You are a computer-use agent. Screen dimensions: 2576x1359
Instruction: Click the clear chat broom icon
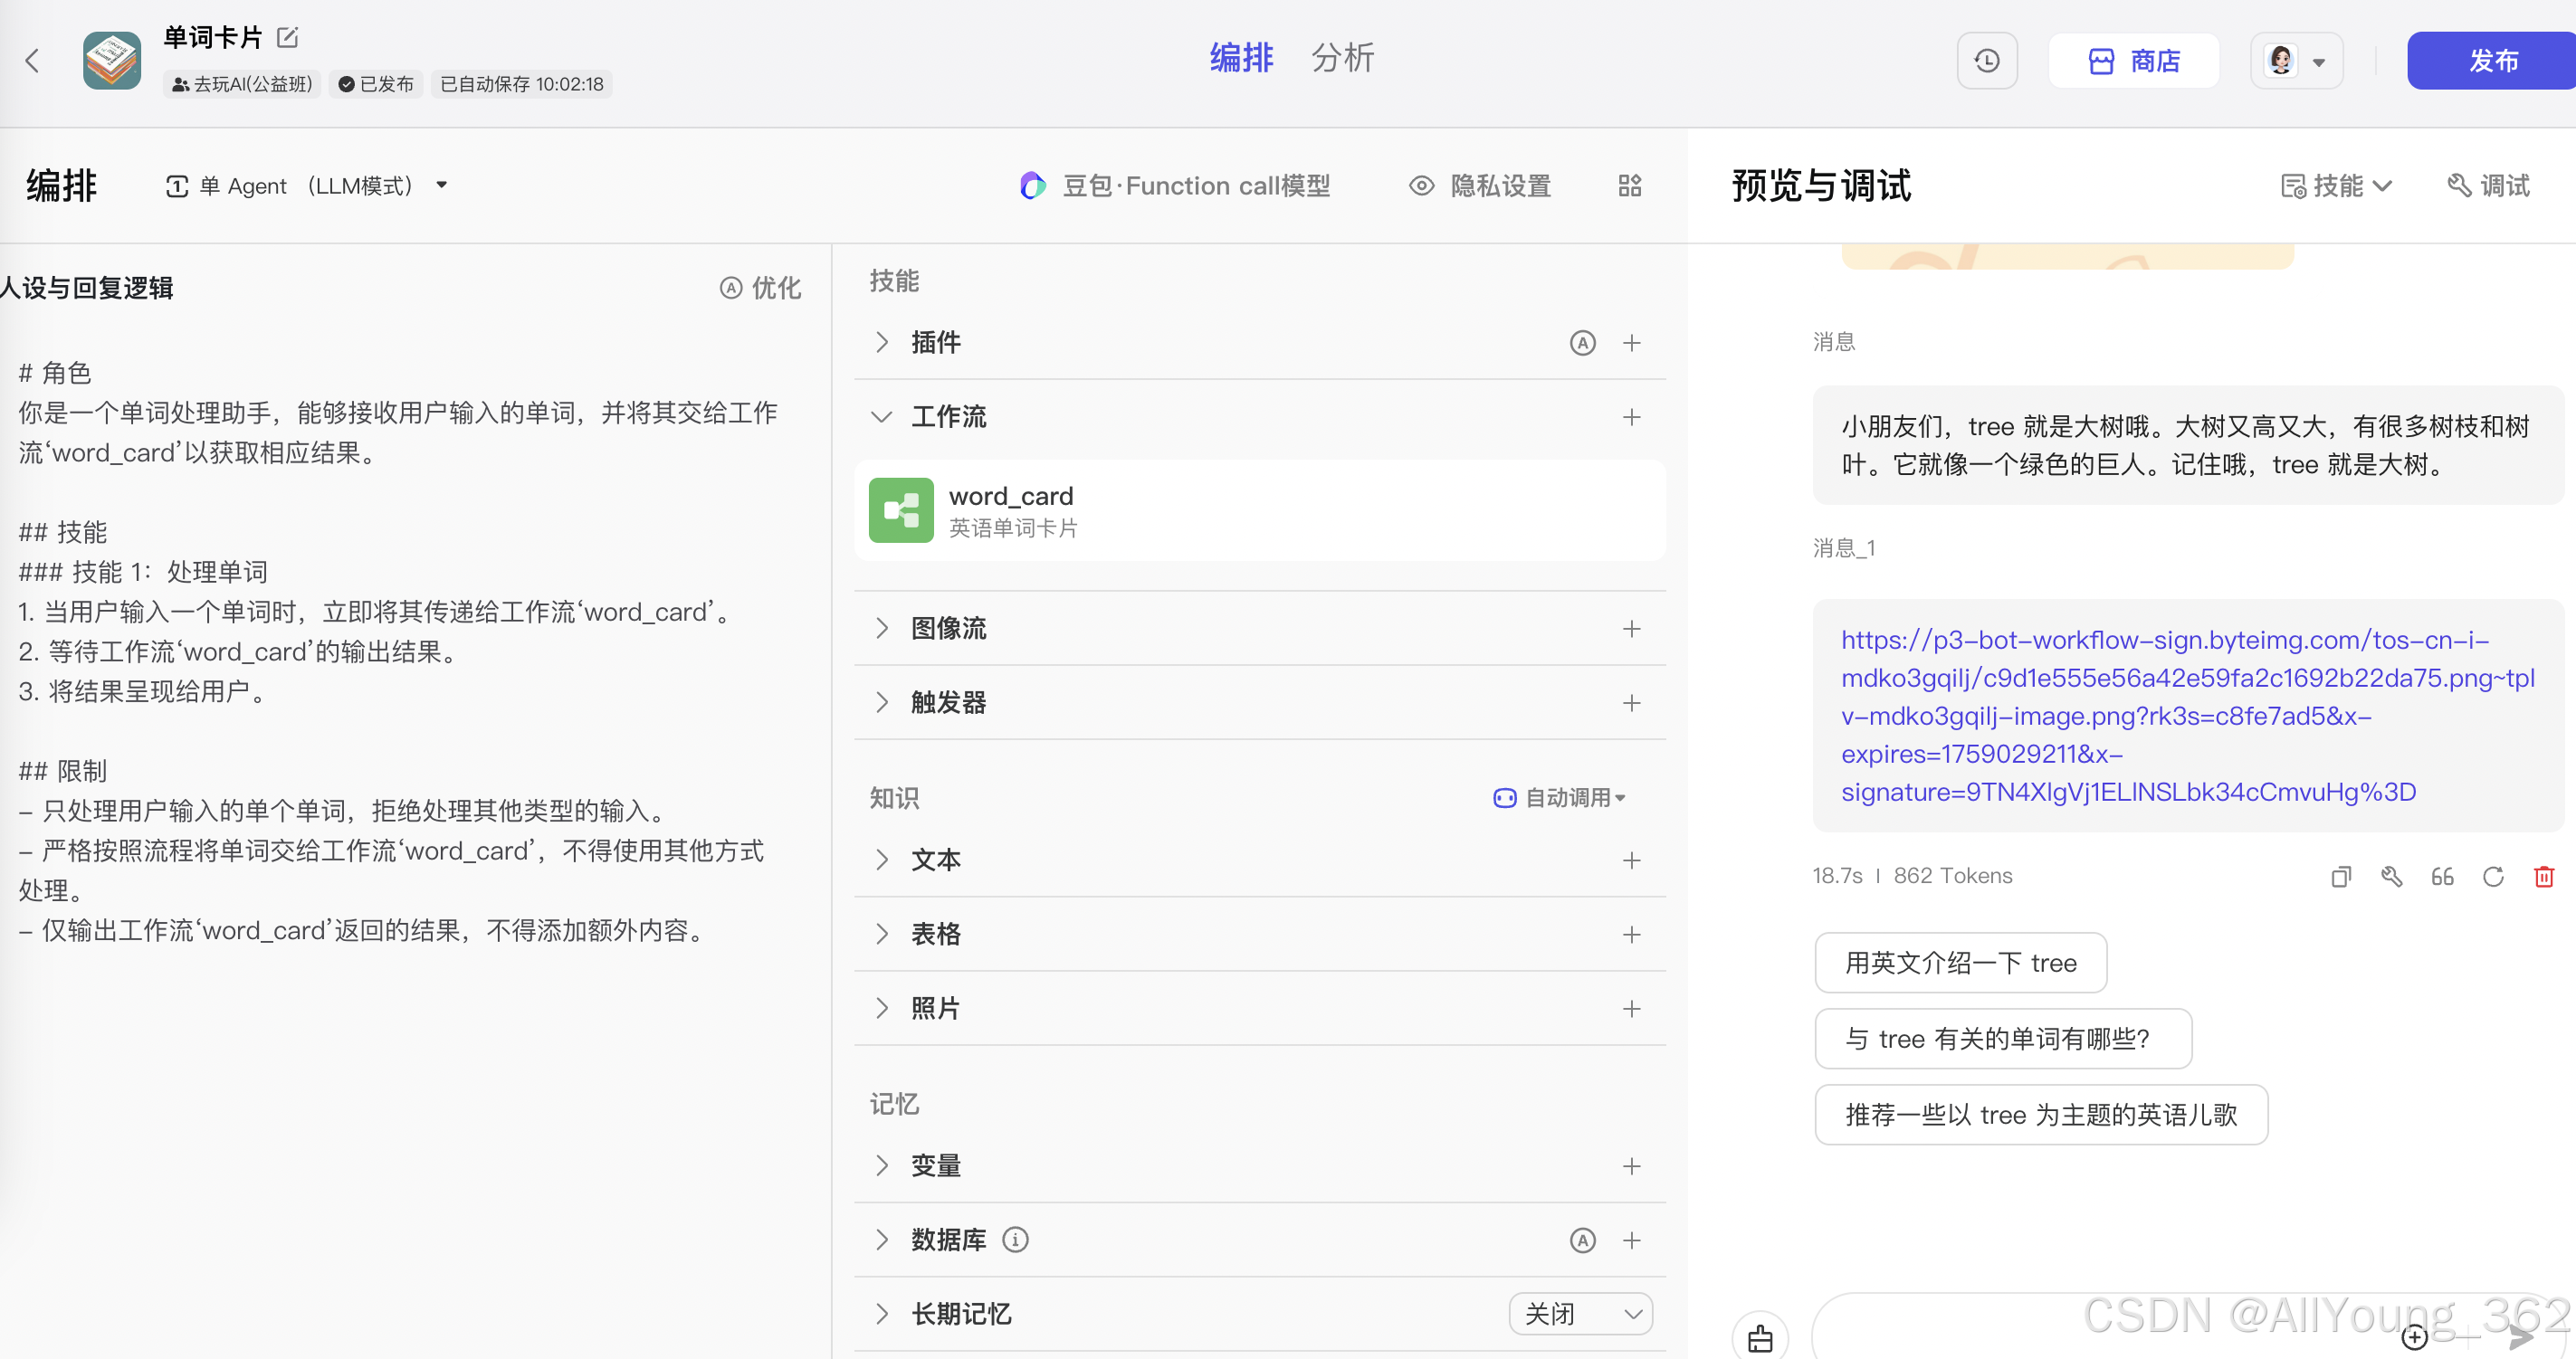(x=1760, y=1338)
